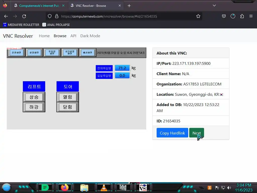Click the Firefox logo at top-left
257x193 pixels.
5,6
